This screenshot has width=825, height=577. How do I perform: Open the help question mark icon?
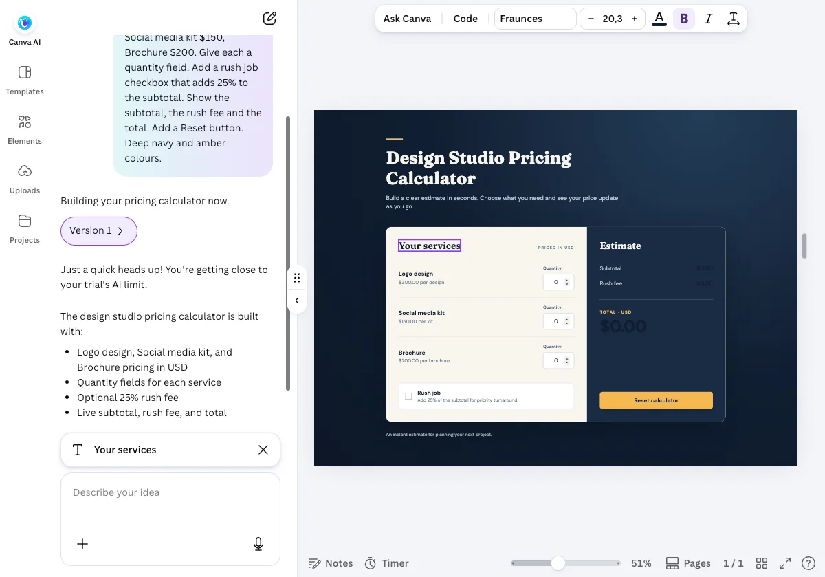tap(808, 563)
